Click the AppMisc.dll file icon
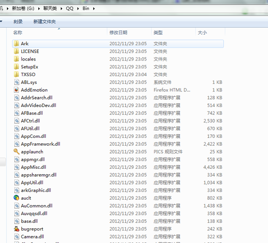Screen dimensions: 268x243 pyautogui.click(x=17, y=167)
